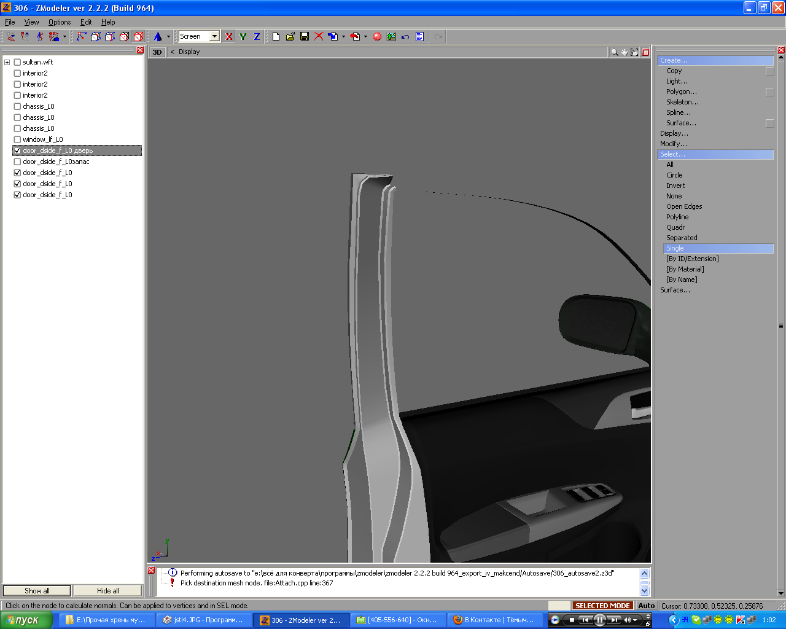Image resolution: width=786 pixels, height=629 pixels.
Task: Toggle the option box next to Copy
Action: pyautogui.click(x=769, y=71)
